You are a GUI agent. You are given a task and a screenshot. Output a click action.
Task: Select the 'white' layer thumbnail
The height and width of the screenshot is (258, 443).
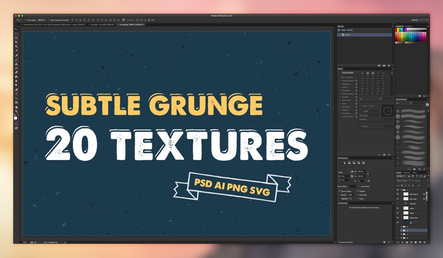[405, 208]
